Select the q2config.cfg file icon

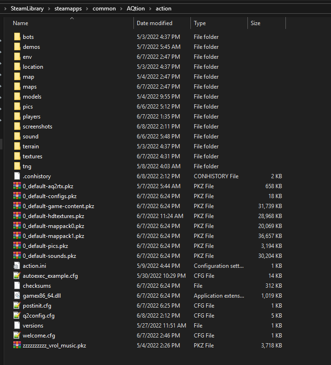click(17, 316)
